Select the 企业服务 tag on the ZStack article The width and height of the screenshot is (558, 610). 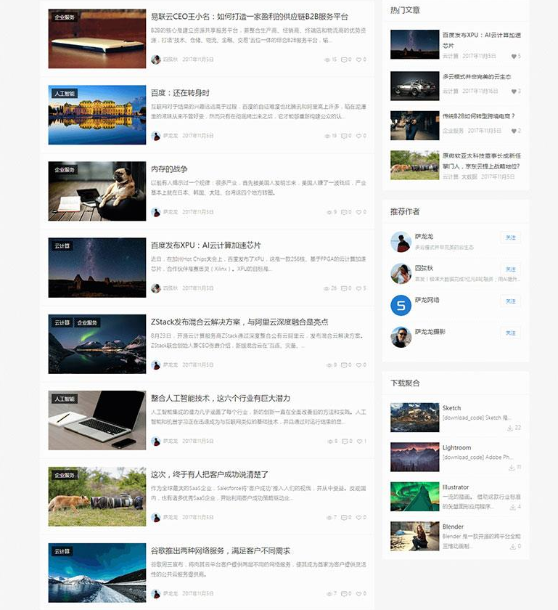pyautogui.click(x=87, y=322)
